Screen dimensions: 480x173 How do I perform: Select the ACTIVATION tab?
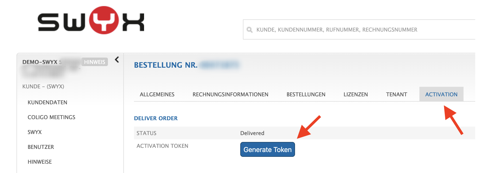[x=441, y=94]
